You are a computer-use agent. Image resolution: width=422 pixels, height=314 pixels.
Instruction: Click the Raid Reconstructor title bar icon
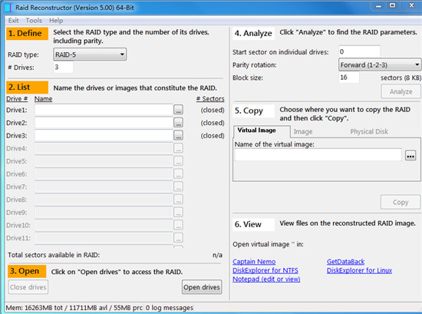tap(8, 8)
